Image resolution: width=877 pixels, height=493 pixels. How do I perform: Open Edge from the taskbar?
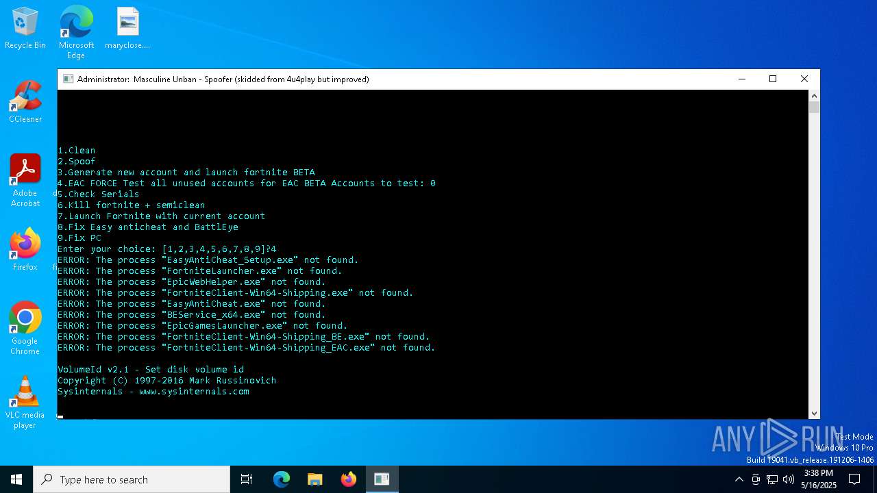(282, 479)
